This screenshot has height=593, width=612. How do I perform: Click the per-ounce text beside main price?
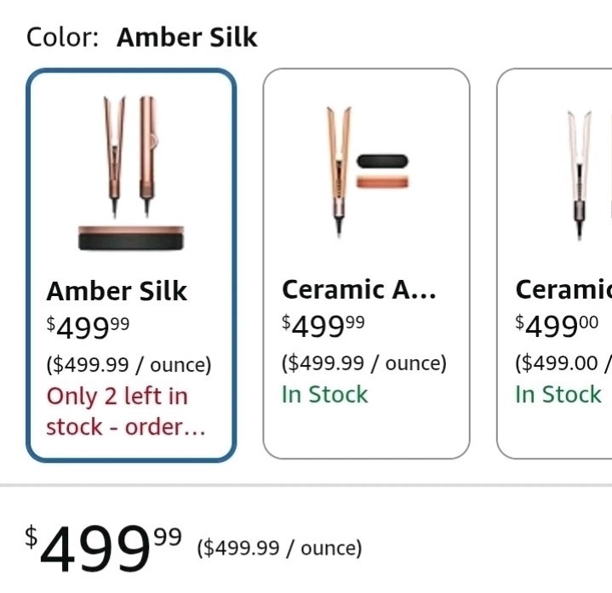coord(279,548)
